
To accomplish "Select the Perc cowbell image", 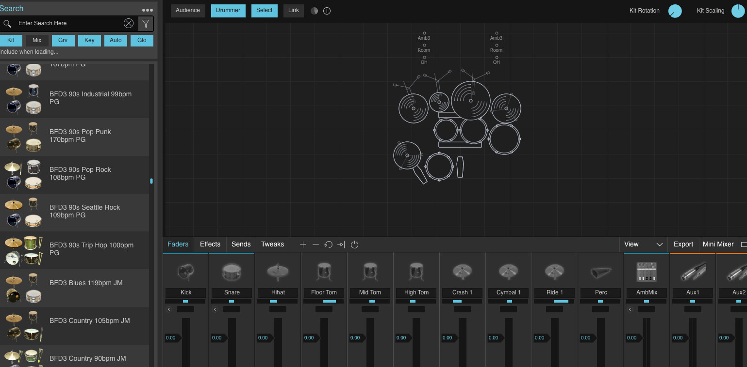I will pos(600,273).
